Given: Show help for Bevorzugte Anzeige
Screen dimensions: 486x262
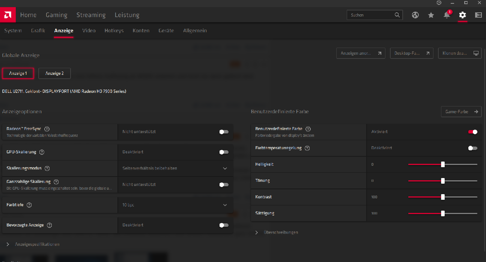Looking at the screenshot, I should 49,225.
